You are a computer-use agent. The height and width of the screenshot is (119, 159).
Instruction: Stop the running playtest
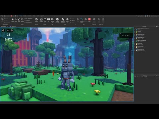point(89,20)
